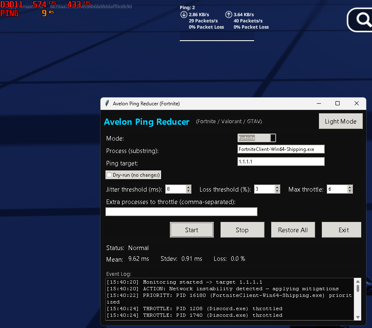Decrease Loss threshold with down arrow

pos(277,191)
